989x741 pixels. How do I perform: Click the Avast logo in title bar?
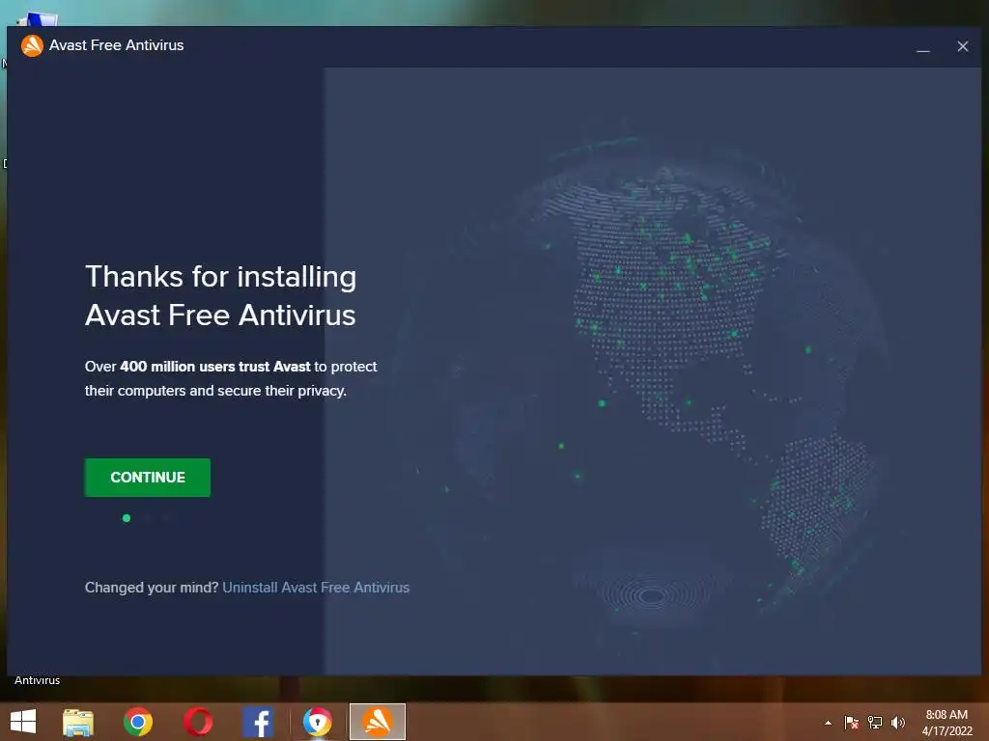32,45
